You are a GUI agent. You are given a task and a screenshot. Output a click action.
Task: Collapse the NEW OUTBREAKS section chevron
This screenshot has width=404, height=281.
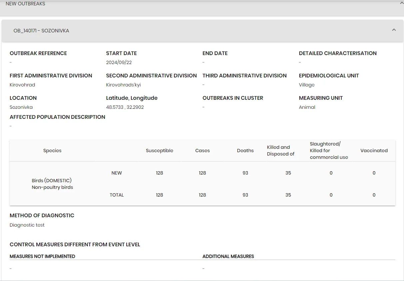[x=402, y=3]
